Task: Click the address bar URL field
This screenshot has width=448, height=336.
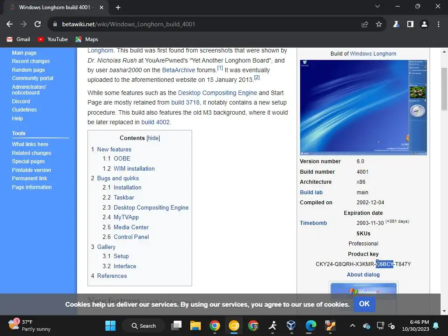Action: (206, 24)
